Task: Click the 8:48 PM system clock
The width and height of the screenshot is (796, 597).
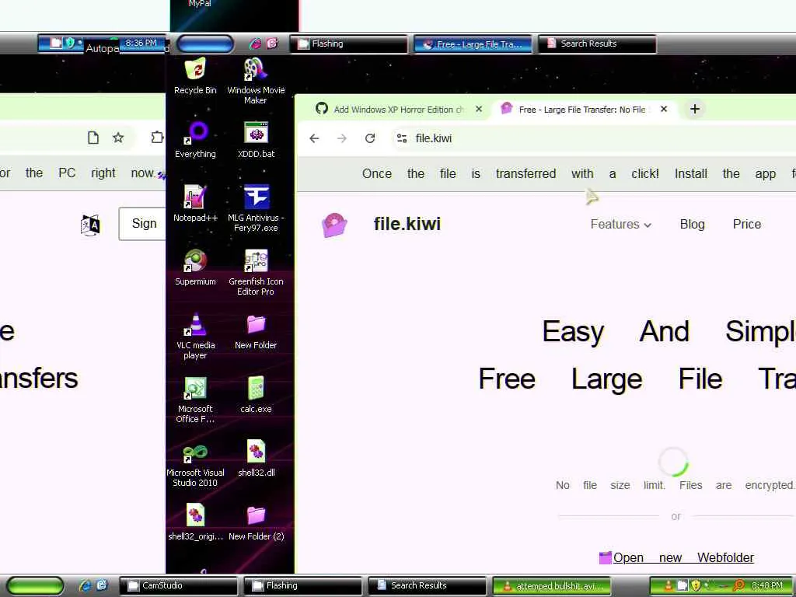Action: [766, 585]
